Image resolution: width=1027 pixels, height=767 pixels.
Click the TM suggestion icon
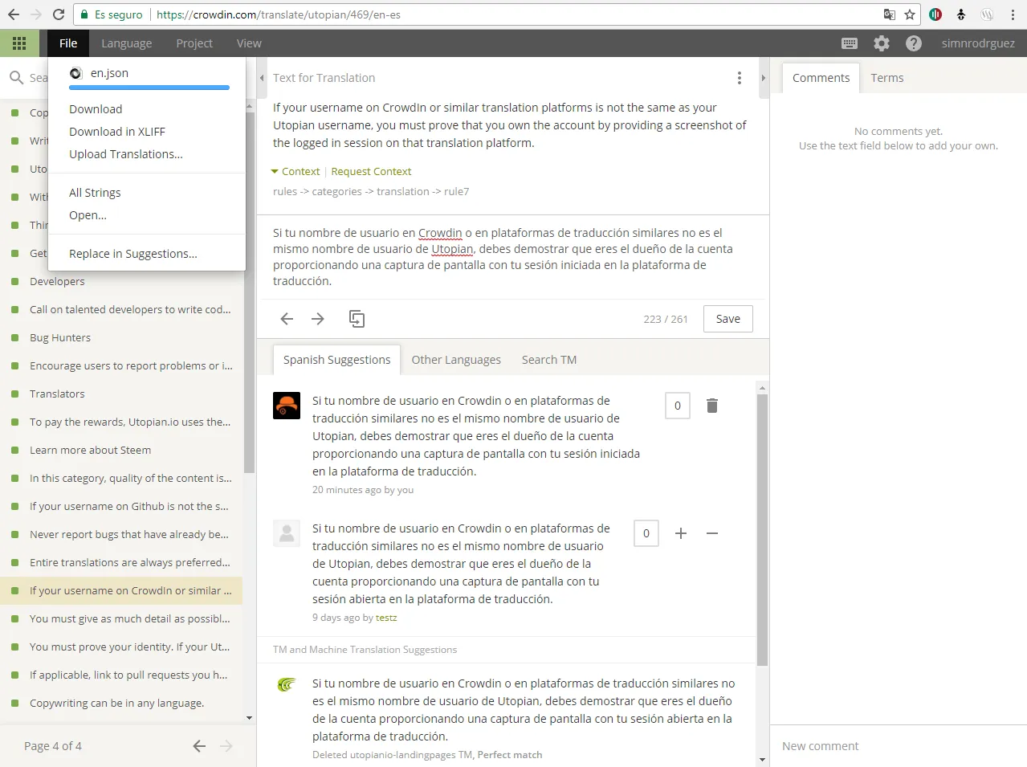(287, 685)
